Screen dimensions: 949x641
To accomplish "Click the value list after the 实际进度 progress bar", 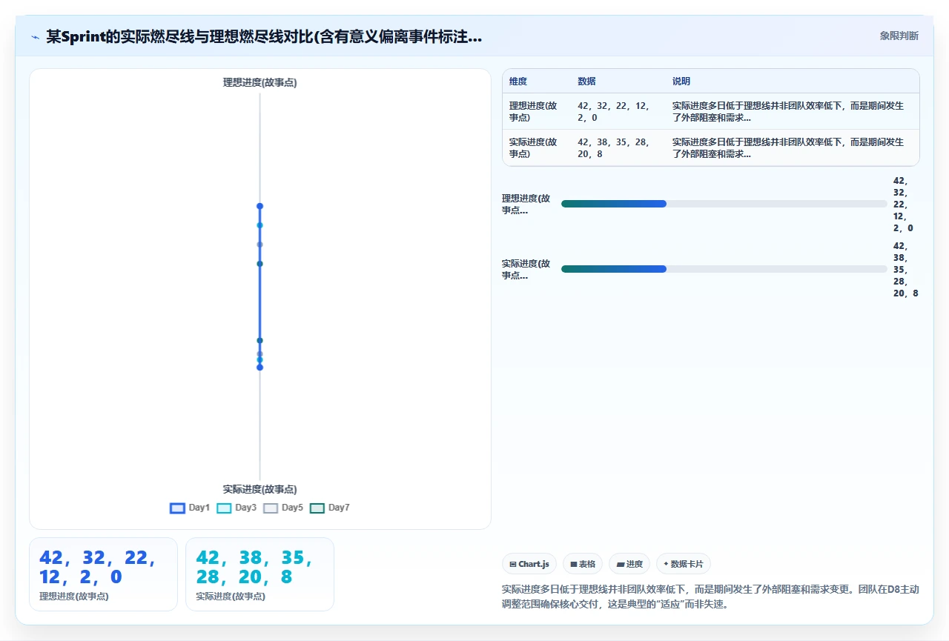I will coord(906,269).
